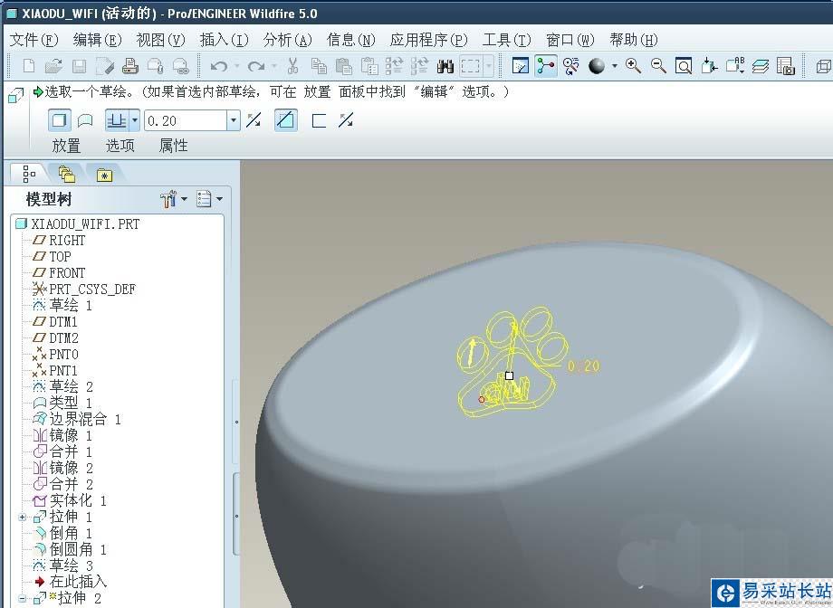833x608 pixels.
Task: Click the Print icon in toolbar
Action: click(130, 66)
